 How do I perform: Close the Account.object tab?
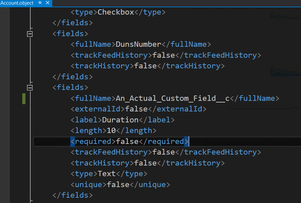(47, 3)
